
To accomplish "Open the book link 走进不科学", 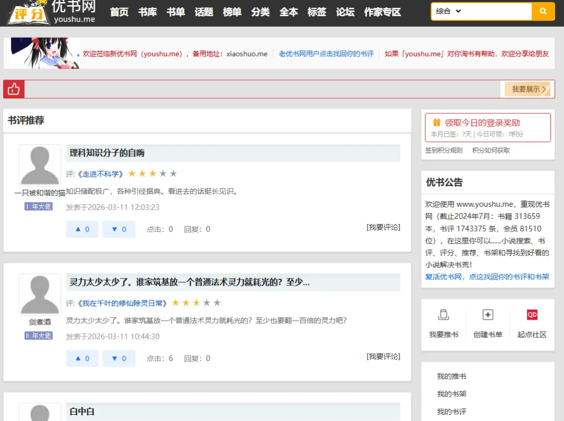I will coord(100,174).
